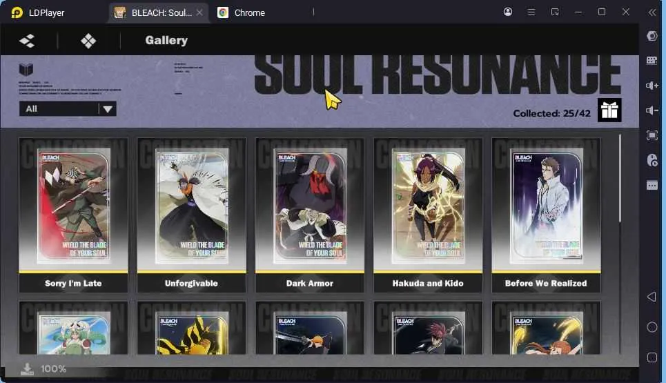Open the keyboard mapping icon in sidebar
Viewport: 666px width, 383px height.
tap(652, 61)
